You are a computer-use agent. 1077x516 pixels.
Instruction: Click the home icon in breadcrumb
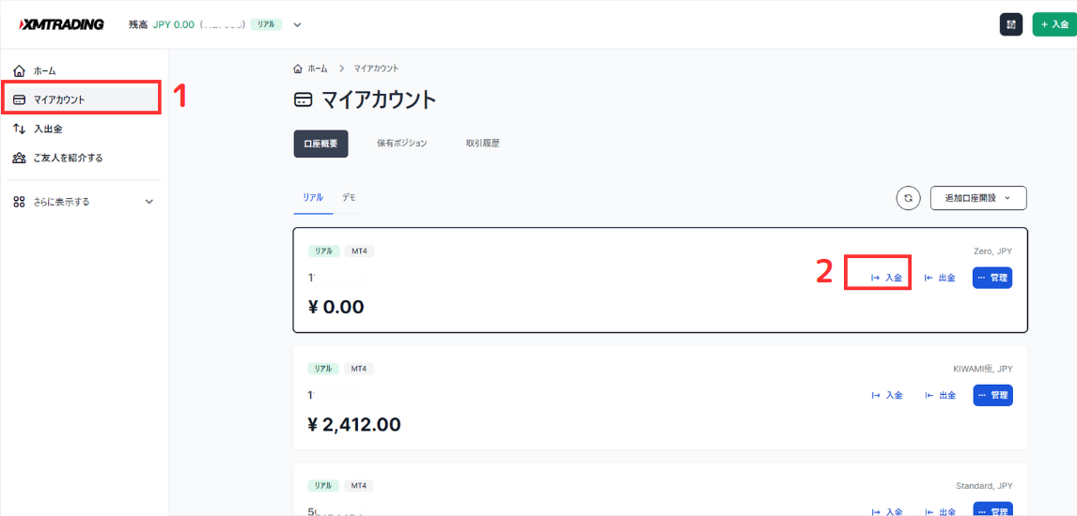click(x=298, y=68)
